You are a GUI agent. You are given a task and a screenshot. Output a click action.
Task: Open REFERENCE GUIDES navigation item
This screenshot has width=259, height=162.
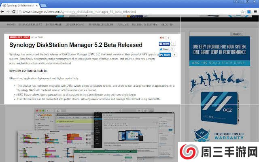[x=101, y=24]
